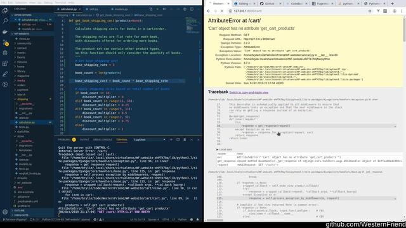Select the python terminal dropdown
The height and width of the screenshot is (228, 406).
click(149, 139)
